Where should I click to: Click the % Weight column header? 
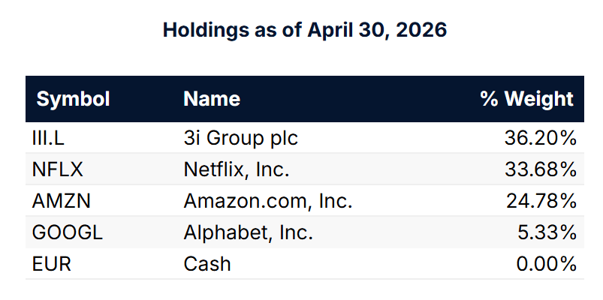527,99
